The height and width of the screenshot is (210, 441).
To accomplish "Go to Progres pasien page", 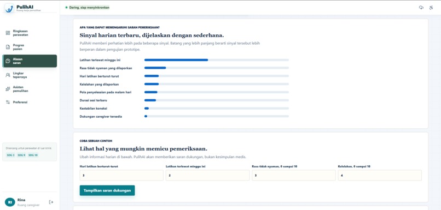I will click(x=30, y=47).
